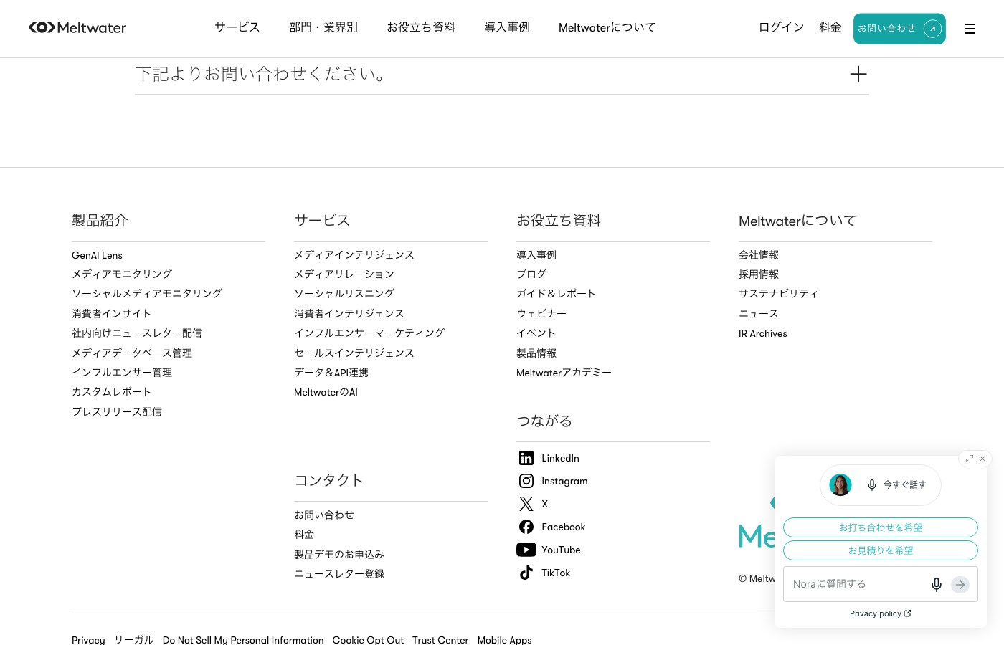The image size is (1004, 645).
Task: Open 社内向けニュースレター配信 link
Action: point(137,333)
